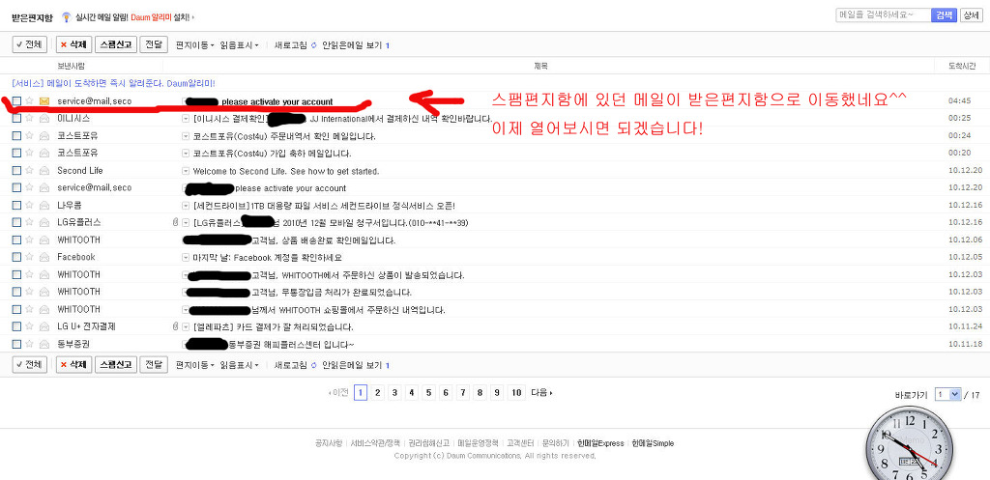Open 읽음표시 dropdown above the mail list

pyautogui.click(x=240, y=45)
